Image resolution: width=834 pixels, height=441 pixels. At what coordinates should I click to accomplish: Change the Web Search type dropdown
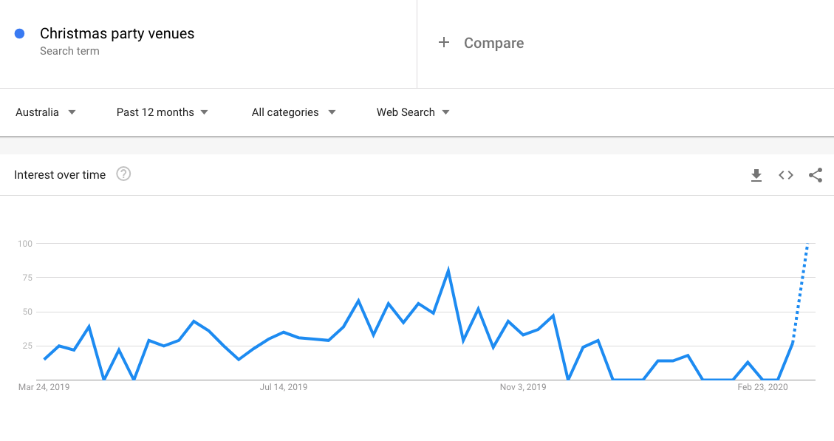click(413, 112)
